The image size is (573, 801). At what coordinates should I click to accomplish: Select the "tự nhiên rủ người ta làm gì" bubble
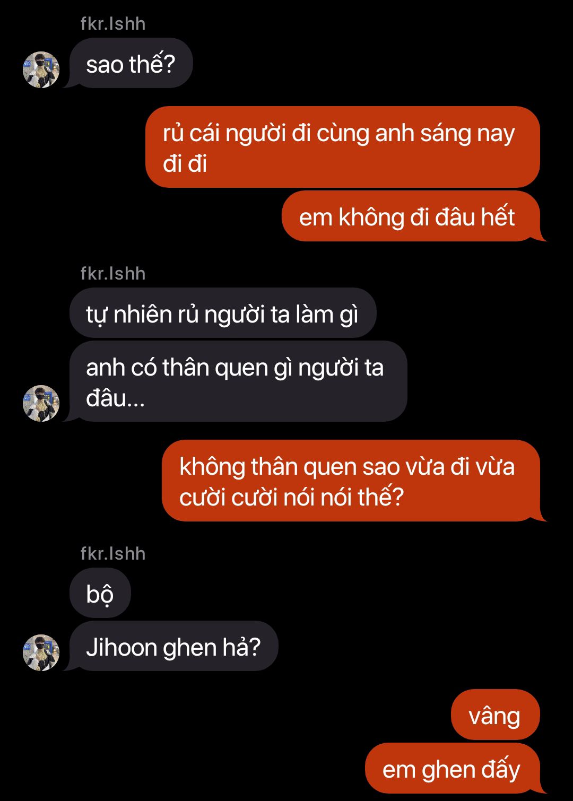[223, 313]
